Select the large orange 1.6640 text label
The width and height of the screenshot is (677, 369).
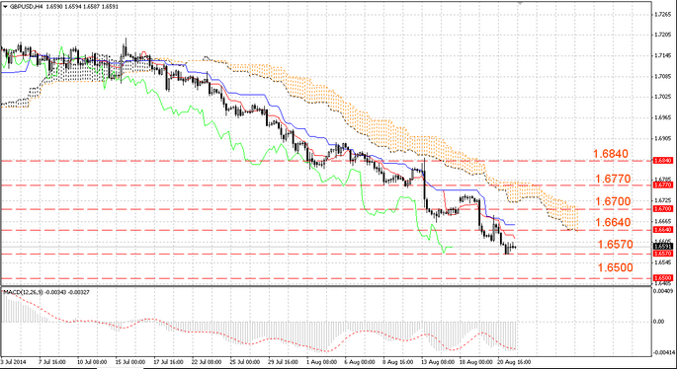[613, 222]
